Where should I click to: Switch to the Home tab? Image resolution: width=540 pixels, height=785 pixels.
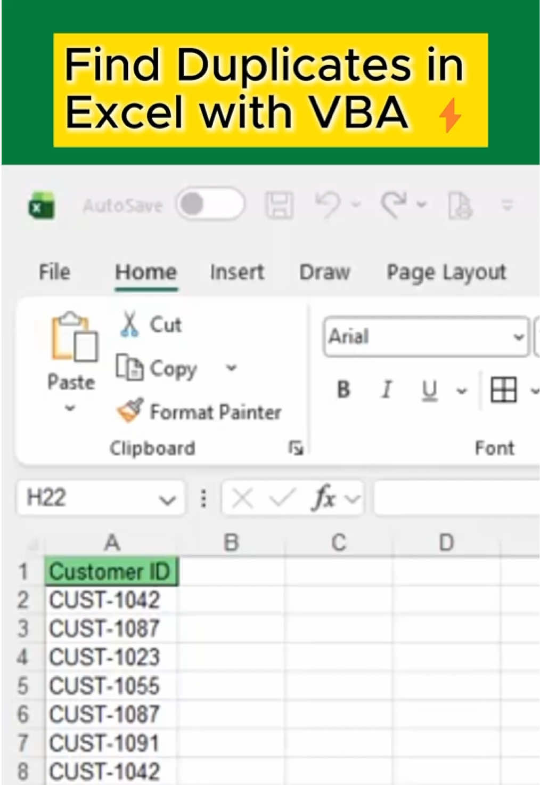pos(146,272)
